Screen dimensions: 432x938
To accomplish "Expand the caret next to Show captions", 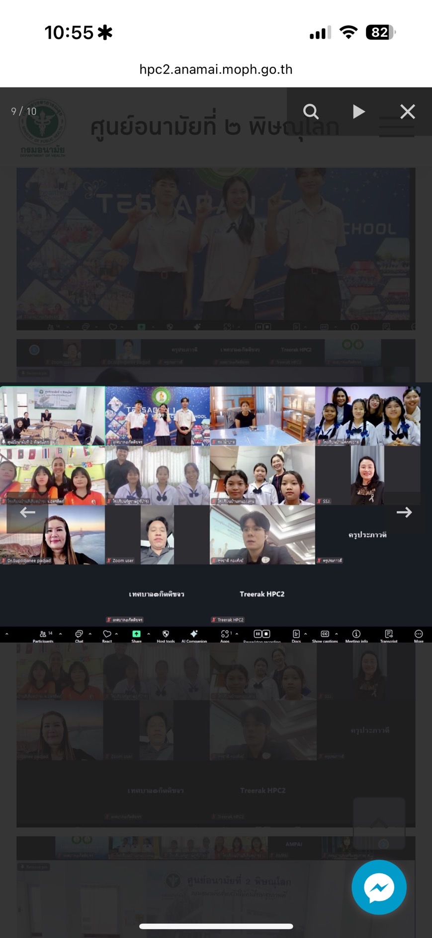I will [337, 634].
